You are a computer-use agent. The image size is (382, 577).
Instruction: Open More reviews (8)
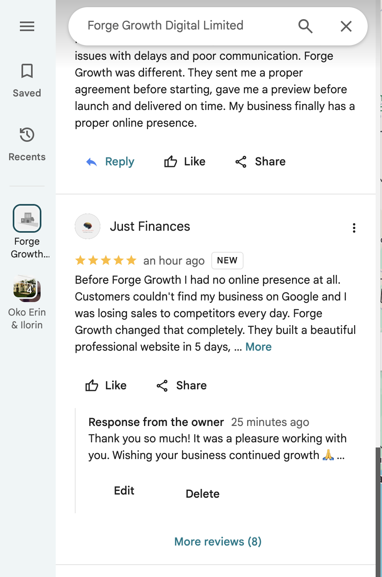(x=217, y=542)
